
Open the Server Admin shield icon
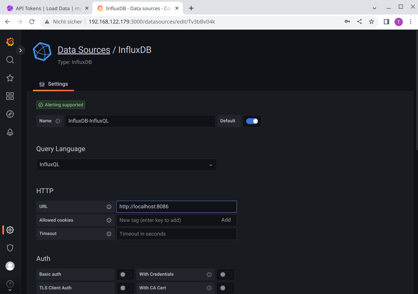coord(10,248)
